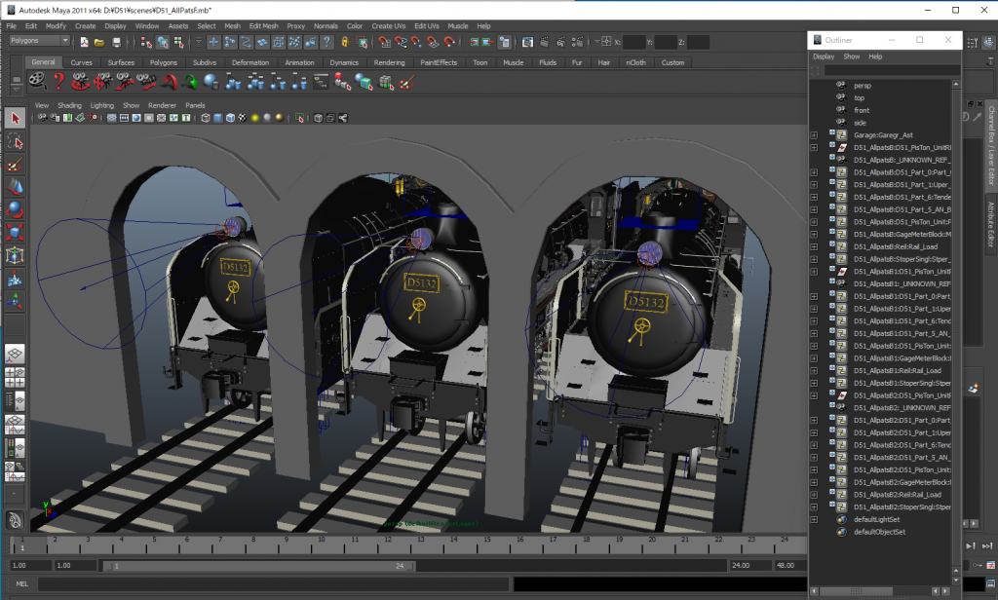Pick the Move tool cone icon
The width and height of the screenshot is (998, 600).
tap(16, 187)
